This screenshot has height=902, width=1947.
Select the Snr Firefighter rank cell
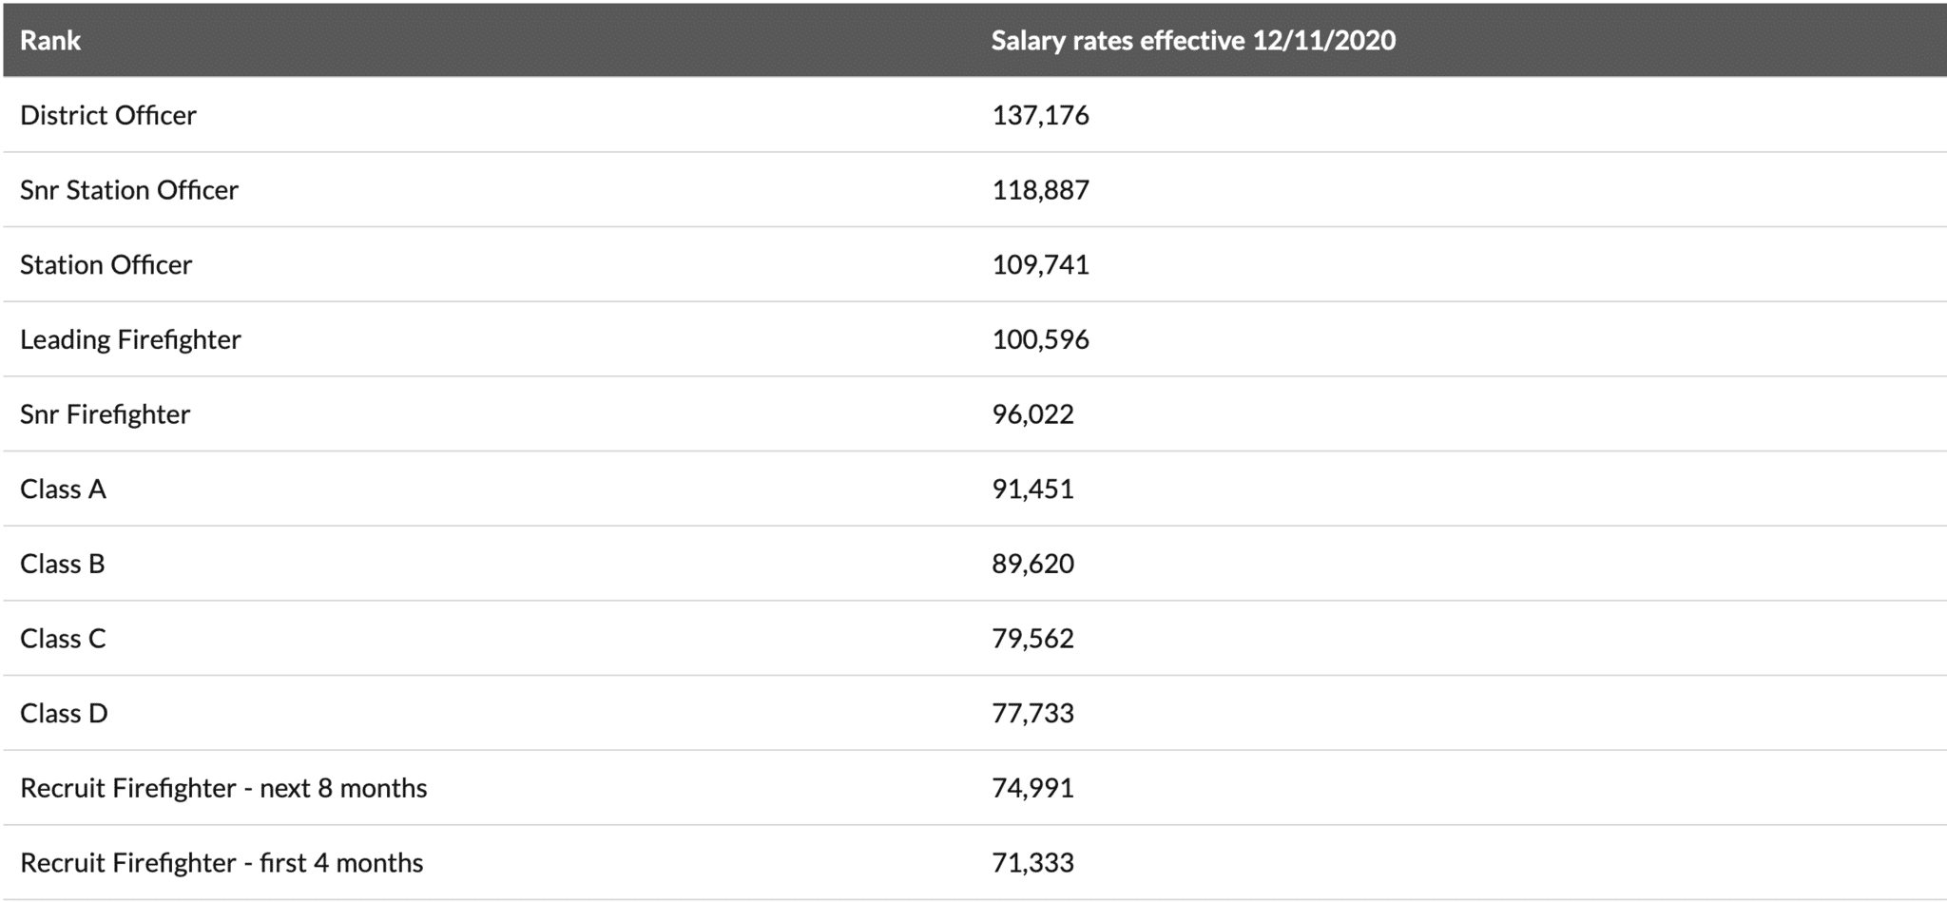106,414
